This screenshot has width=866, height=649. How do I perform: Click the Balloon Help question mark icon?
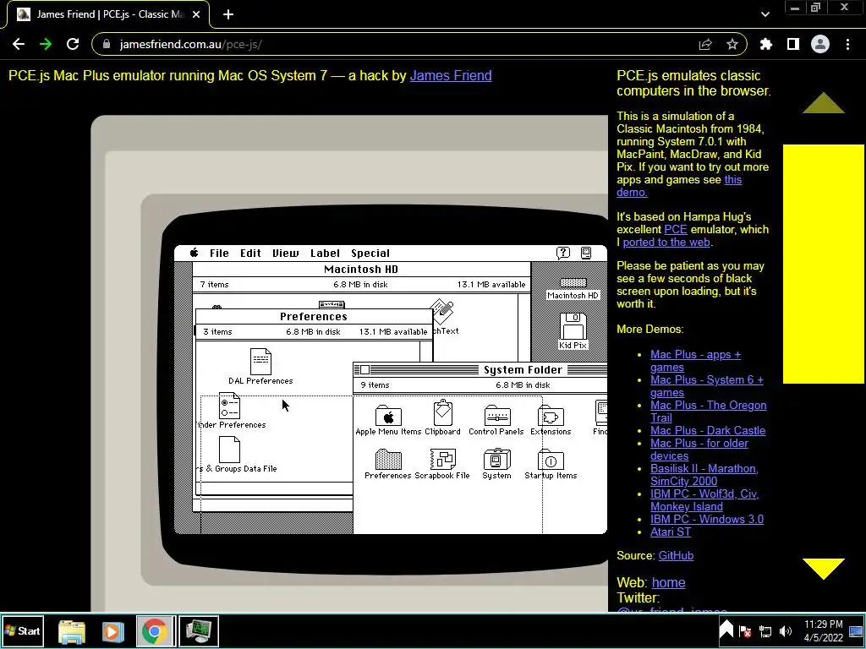click(x=562, y=253)
